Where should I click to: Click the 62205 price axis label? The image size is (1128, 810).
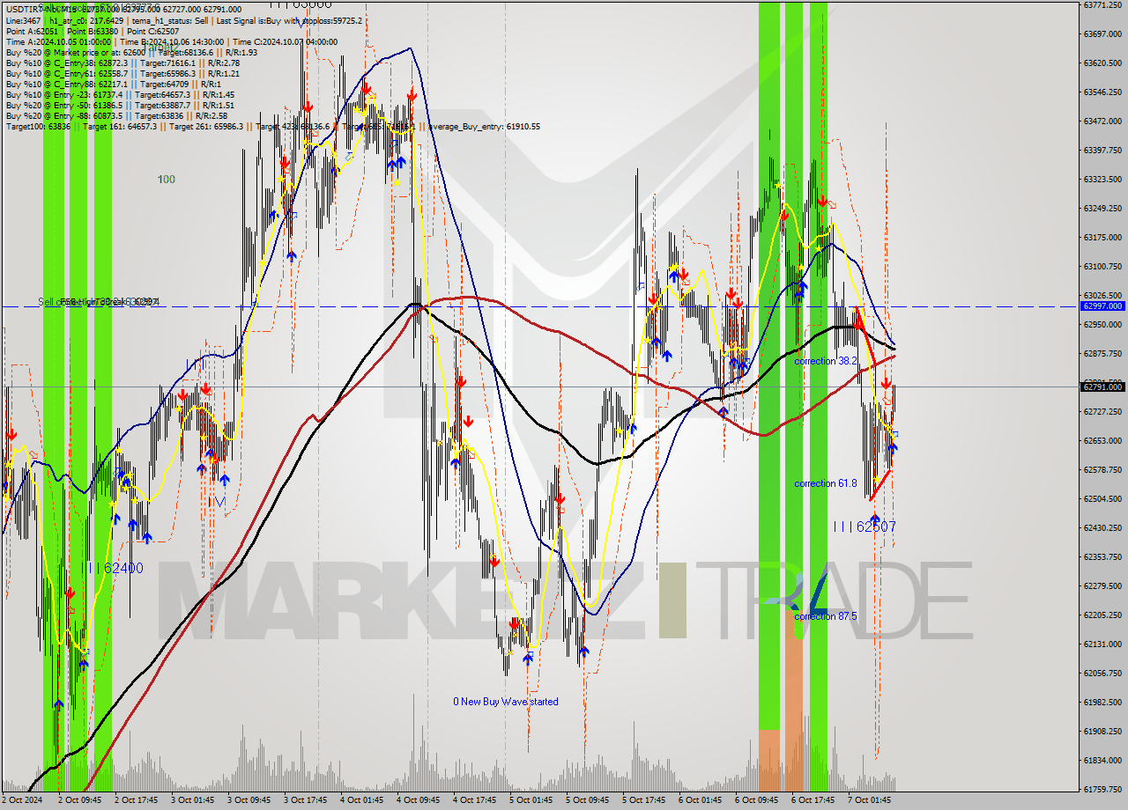point(1102,615)
